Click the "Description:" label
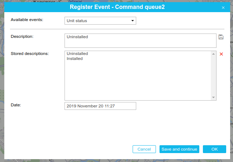Image resolution: width=233 pixels, height=162 pixels. point(22,36)
